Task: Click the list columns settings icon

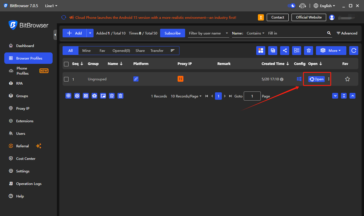Action: tap(297, 50)
